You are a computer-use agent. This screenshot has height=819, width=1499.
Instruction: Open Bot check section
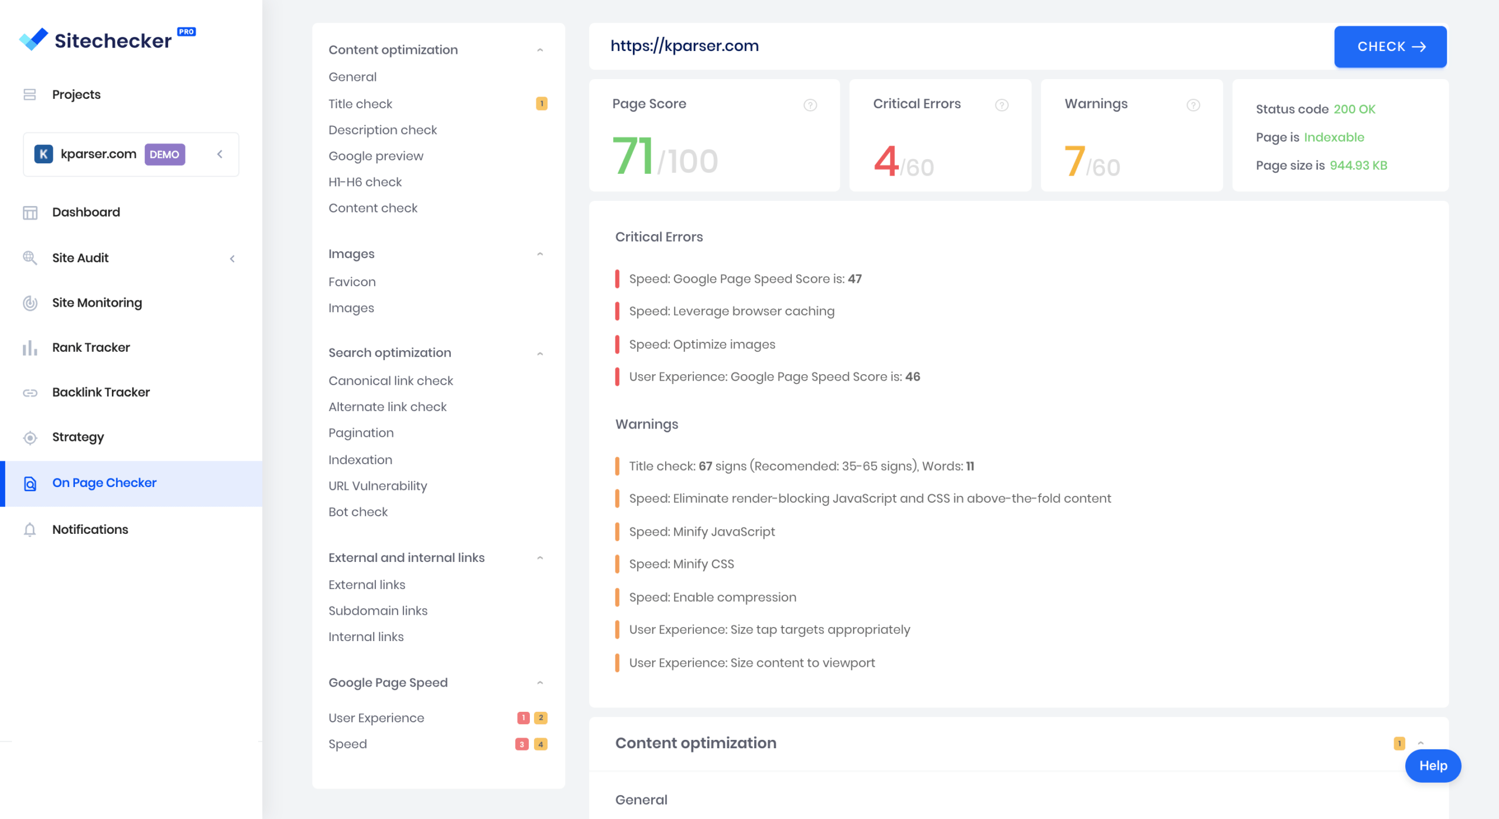point(358,512)
